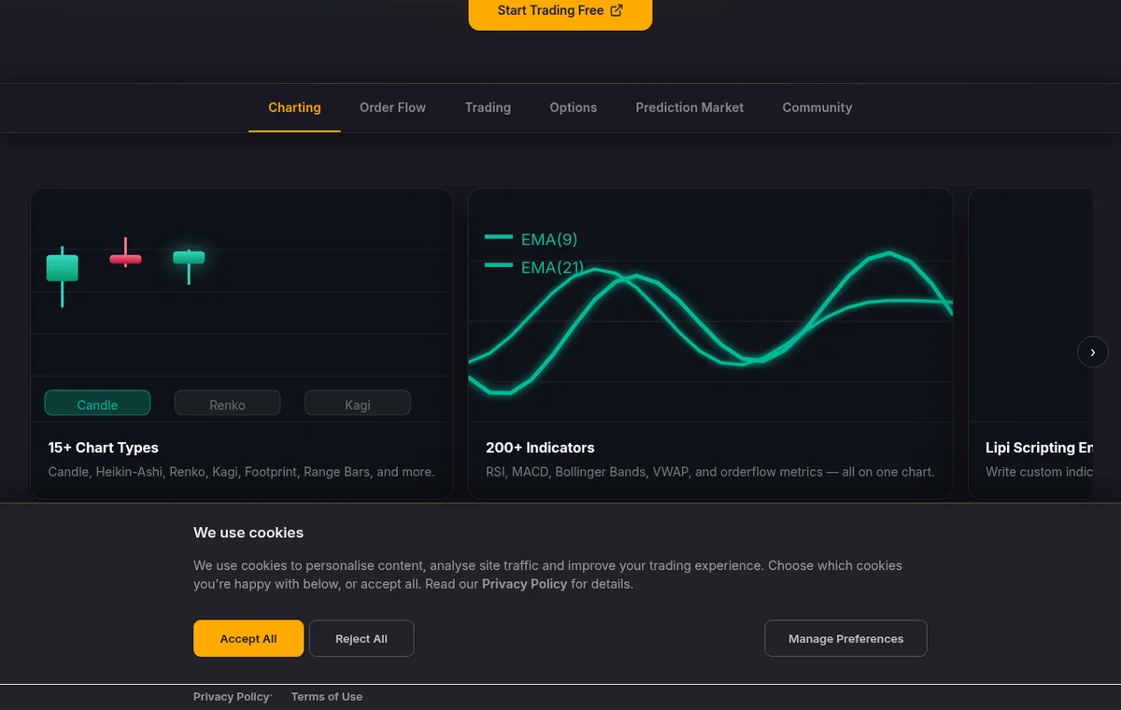Open the Prediction Market tab
Image resolution: width=1121 pixels, height=710 pixels.
pyautogui.click(x=689, y=107)
